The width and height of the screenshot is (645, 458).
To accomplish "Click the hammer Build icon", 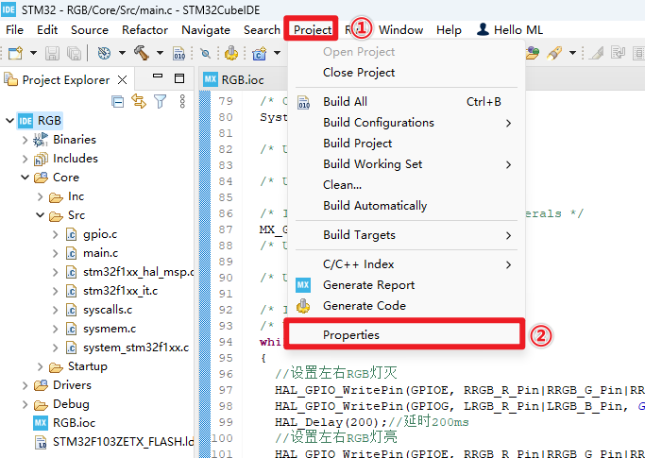I will point(142,53).
